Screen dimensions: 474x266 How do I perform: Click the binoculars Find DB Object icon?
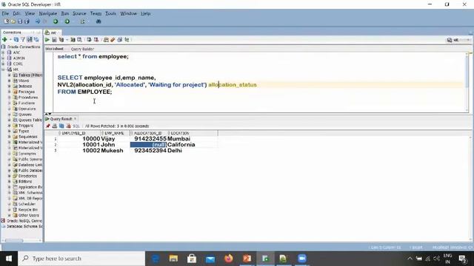pos(99,21)
